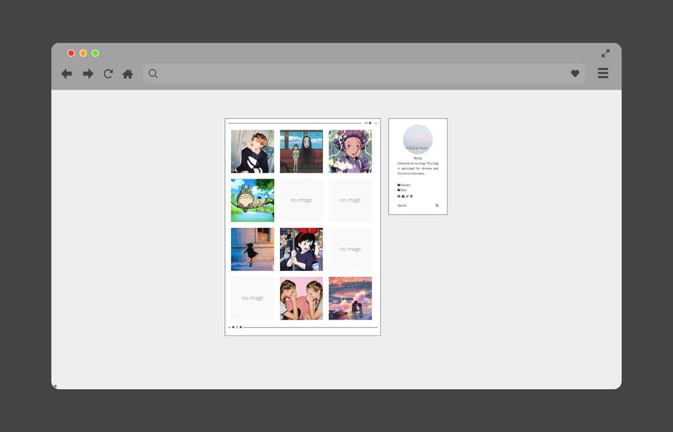Click the 'All' label in the gallery header

pyautogui.click(x=366, y=123)
